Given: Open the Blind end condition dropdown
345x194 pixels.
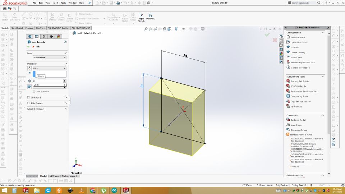Looking at the screenshot, I should [x=49, y=68].
